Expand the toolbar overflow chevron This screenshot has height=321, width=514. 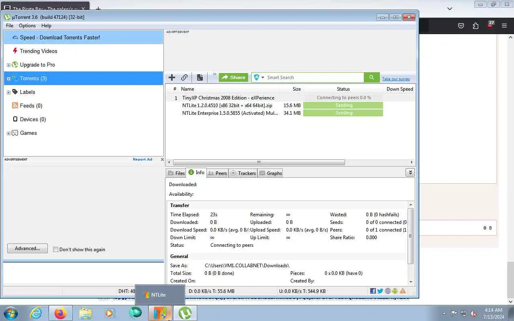[x=214, y=74]
